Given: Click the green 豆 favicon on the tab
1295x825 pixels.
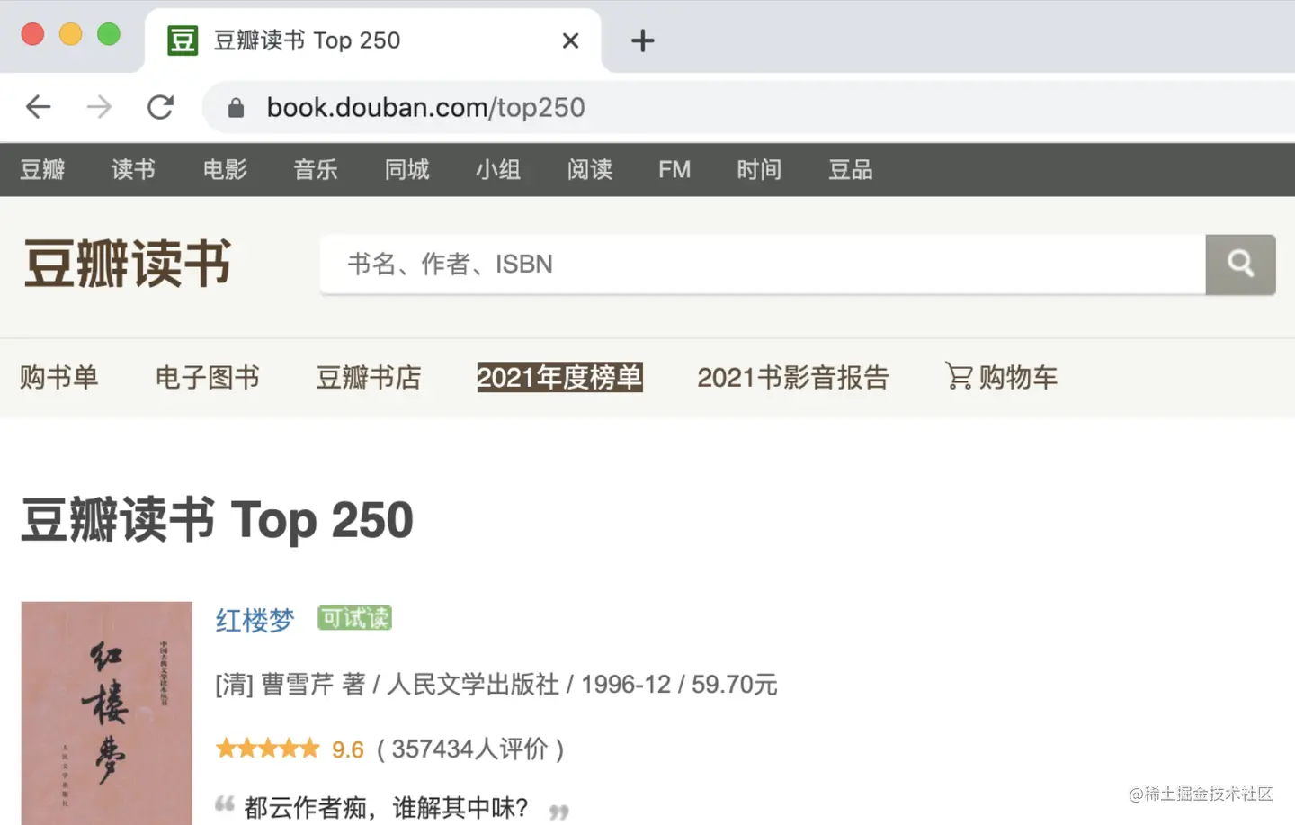Looking at the screenshot, I should 183,40.
